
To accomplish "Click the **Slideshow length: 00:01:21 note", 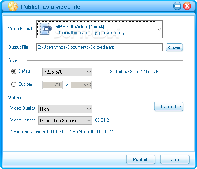I will click(37, 132).
